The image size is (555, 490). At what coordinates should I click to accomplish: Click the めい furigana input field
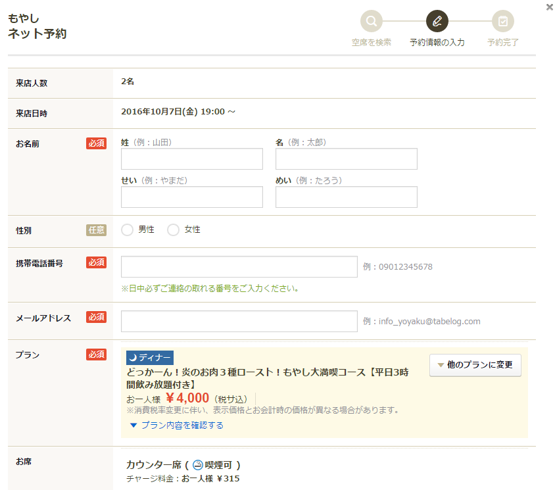346,197
